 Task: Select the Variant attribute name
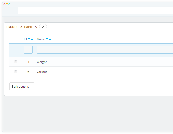click(x=42, y=72)
